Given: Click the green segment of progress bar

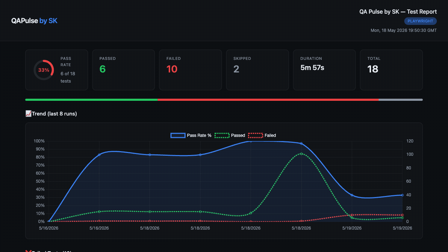Looking at the screenshot, I should 91,100.
